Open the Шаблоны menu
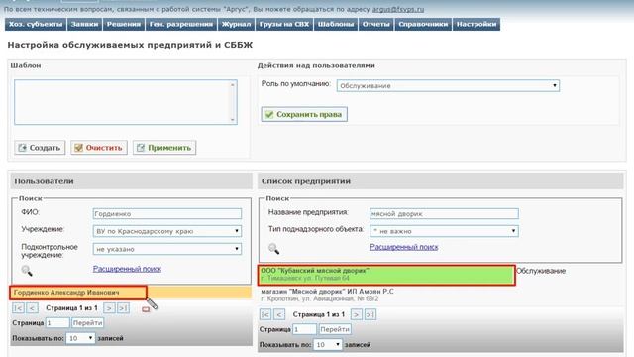 click(336, 24)
